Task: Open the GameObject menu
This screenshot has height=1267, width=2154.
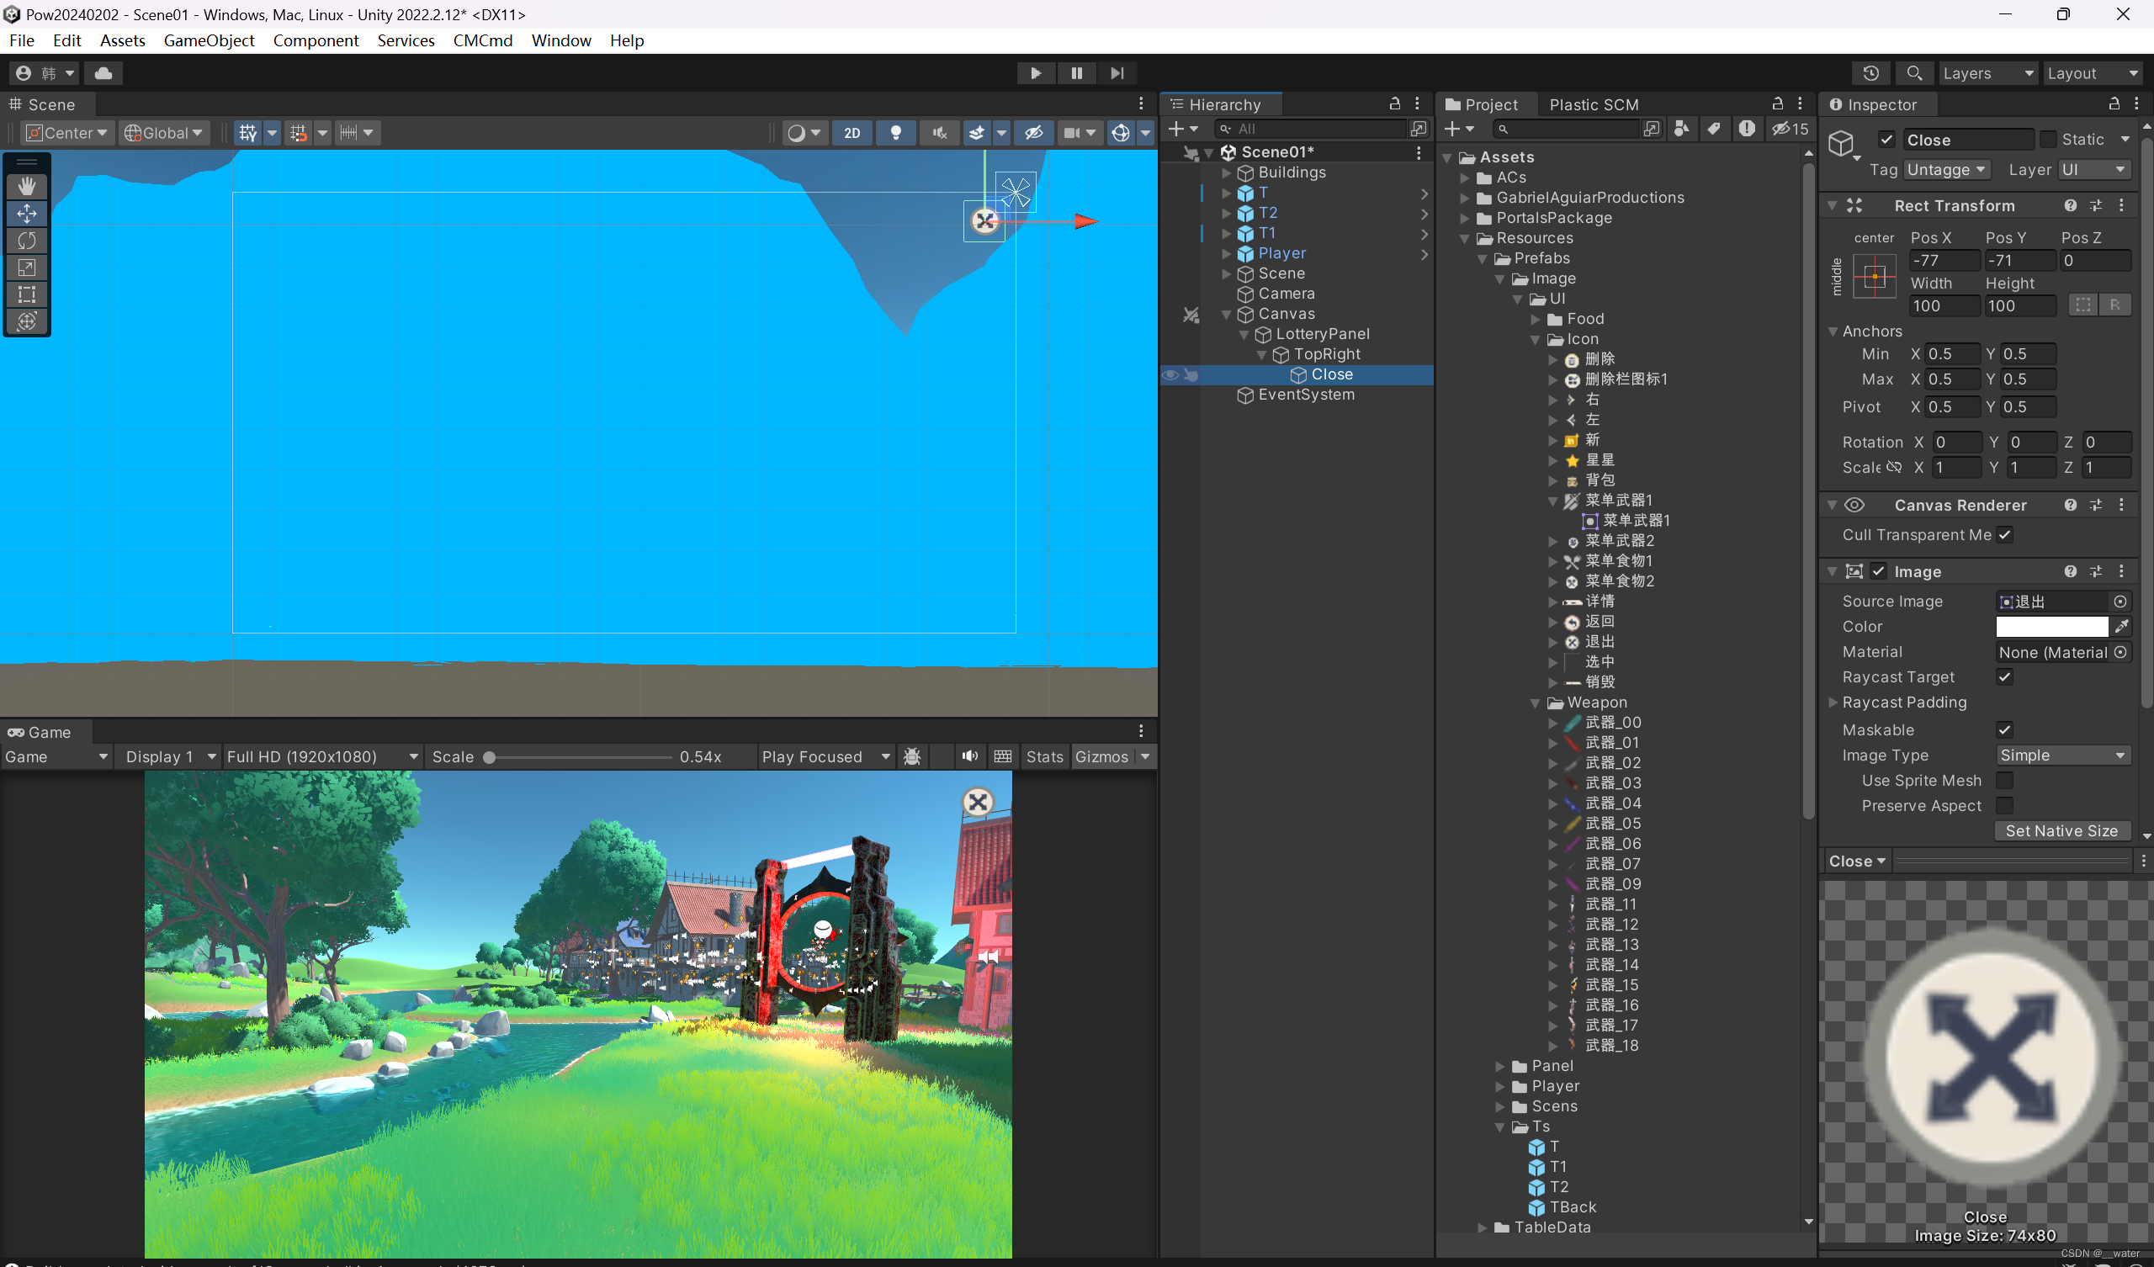Action: (x=209, y=40)
